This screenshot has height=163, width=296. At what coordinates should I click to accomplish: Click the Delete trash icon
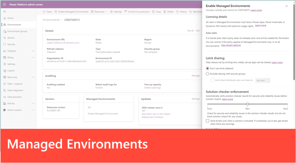165,12
